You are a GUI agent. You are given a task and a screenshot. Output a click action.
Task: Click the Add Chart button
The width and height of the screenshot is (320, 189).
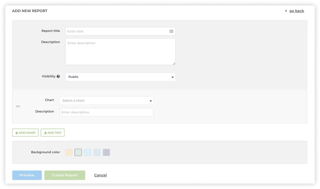(x=25, y=133)
